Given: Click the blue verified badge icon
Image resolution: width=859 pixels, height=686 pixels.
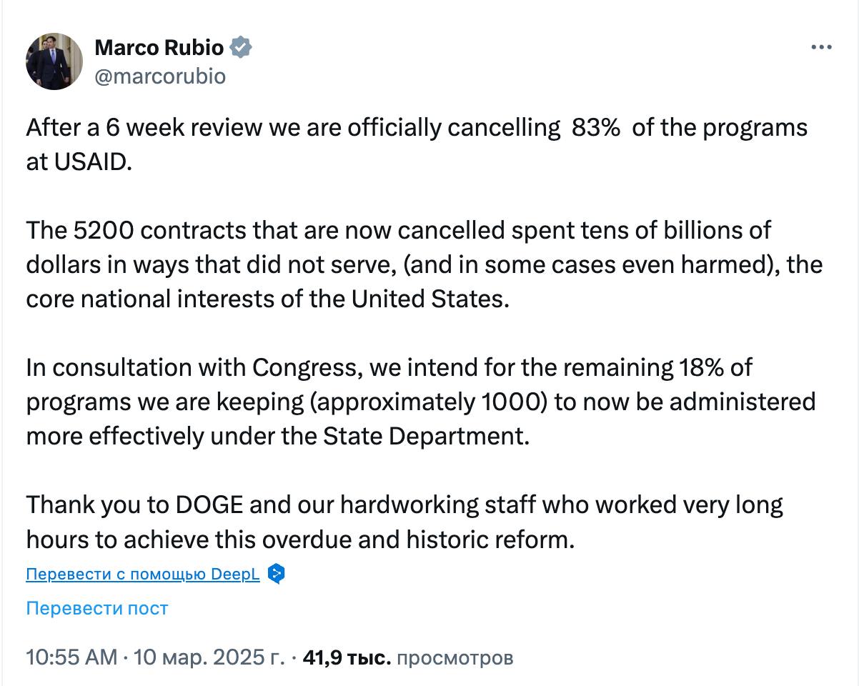Looking at the screenshot, I should [x=241, y=48].
